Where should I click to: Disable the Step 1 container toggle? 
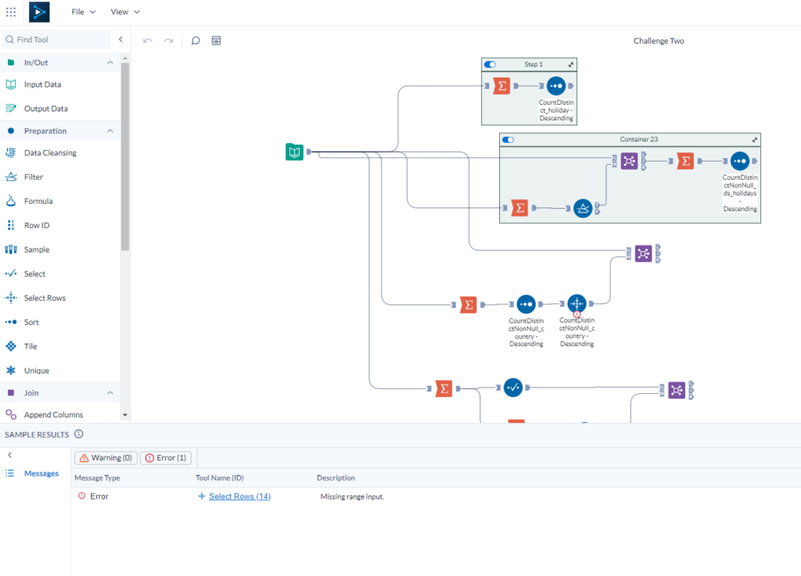tap(488, 64)
